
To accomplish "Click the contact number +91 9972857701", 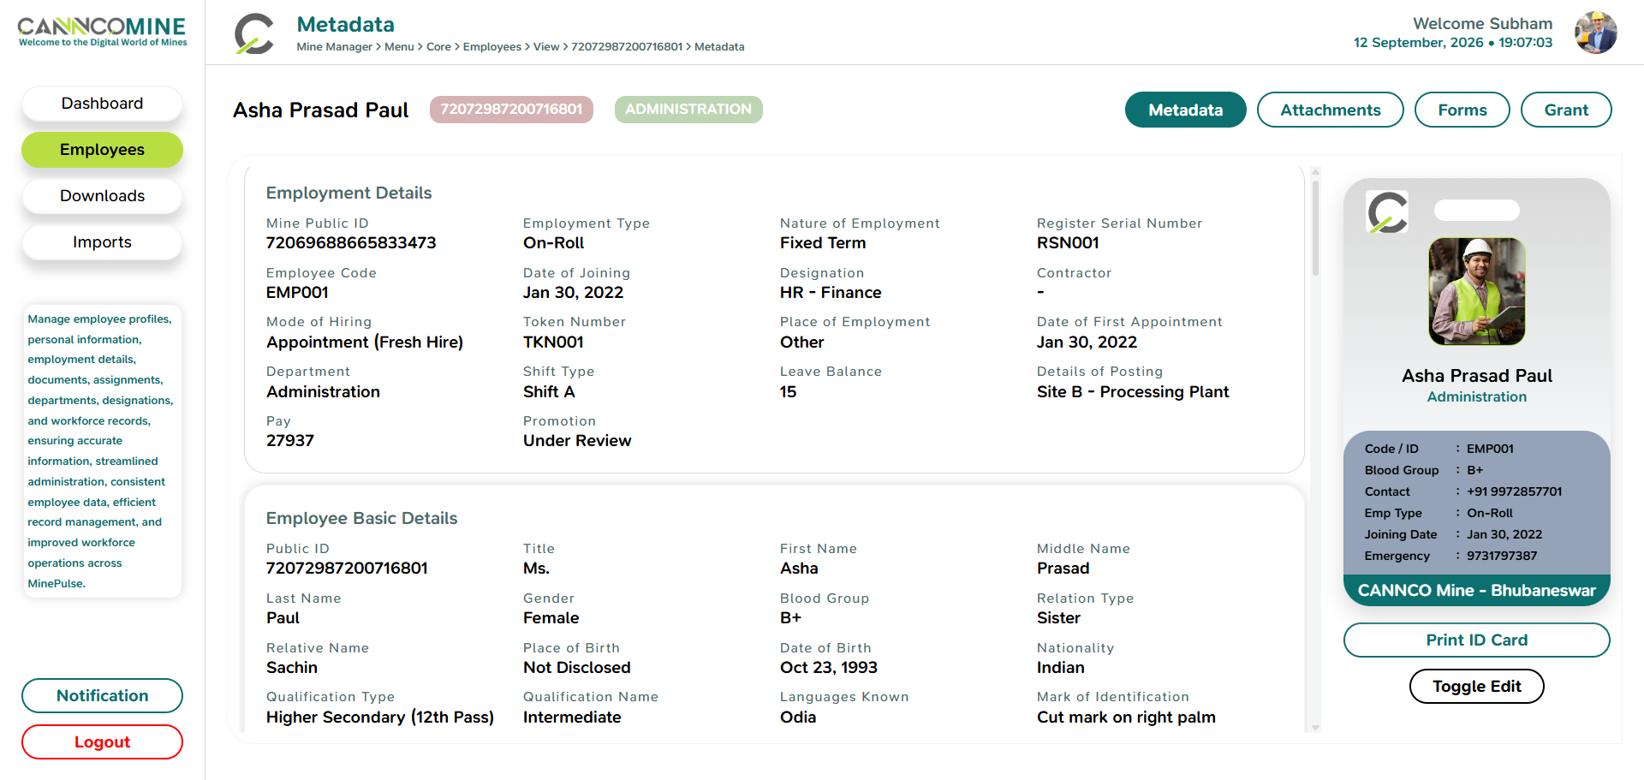I will pos(1514,491).
